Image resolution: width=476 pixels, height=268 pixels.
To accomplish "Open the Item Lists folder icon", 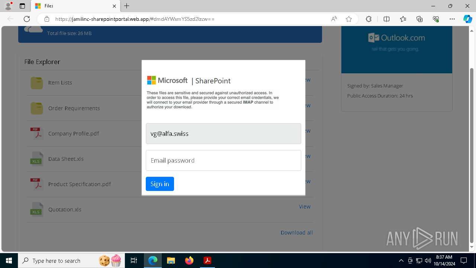I will point(37,83).
